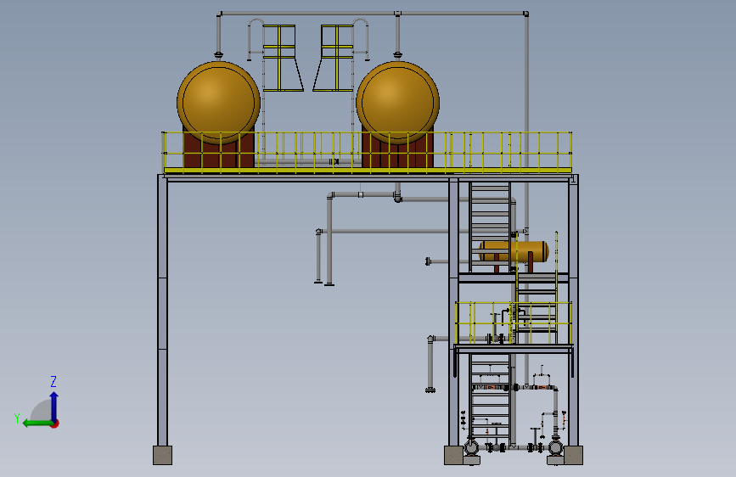Click the green Y axis arrow of the triad
The width and height of the screenshot is (736, 477).
(x=37, y=424)
